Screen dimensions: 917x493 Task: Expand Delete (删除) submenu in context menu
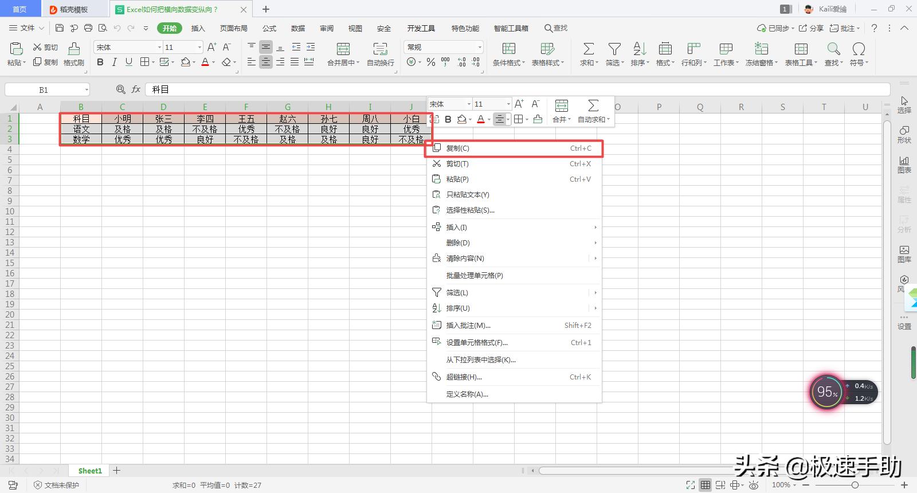tap(595, 242)
